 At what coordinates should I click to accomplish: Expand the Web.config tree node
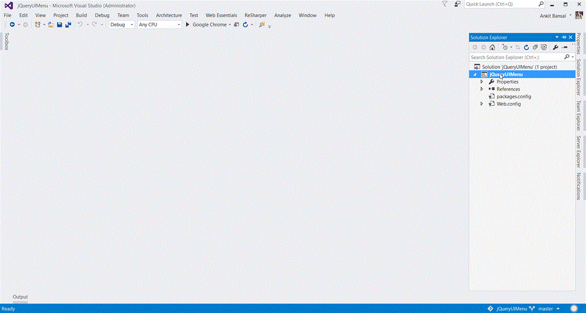coord(482,104)
